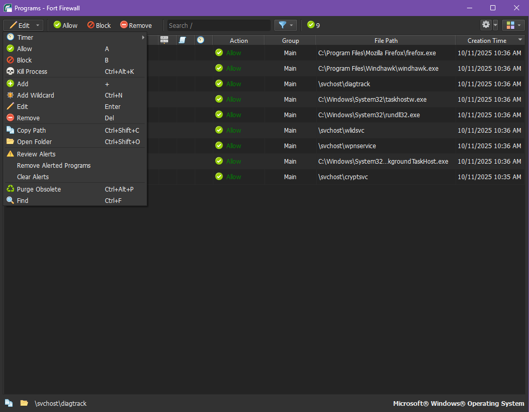The image size is (529, 412).
Task: Click the Add Wildcard bug icon
Action: 10,96
